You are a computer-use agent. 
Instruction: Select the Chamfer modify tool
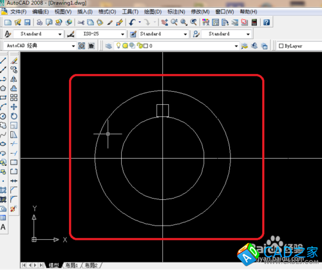tap(14, 190)
